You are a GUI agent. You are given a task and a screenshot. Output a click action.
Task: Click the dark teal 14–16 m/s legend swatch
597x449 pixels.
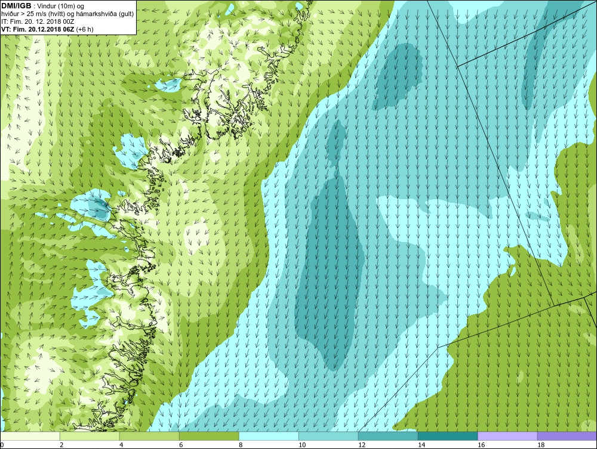pos(448,436)
